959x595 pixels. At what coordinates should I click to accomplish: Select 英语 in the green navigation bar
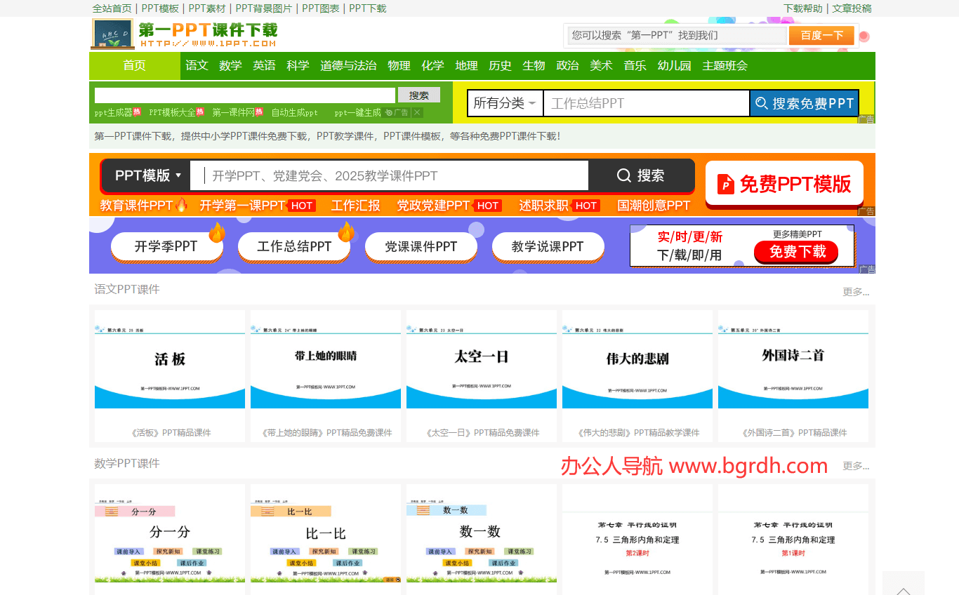264,65
